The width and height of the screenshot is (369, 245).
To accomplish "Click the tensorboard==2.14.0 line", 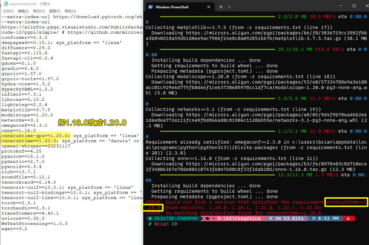I will point(29,182).
